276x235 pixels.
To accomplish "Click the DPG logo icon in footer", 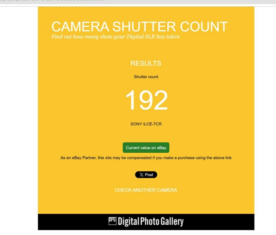I will coord(112,221).
